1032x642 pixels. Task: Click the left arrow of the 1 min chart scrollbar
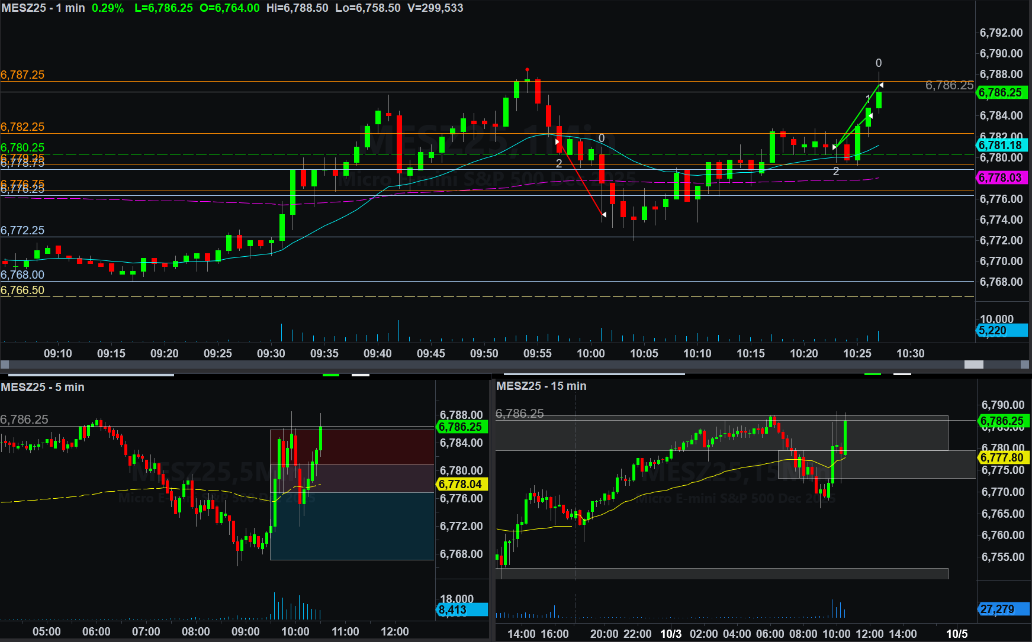(x=5, y=364)
